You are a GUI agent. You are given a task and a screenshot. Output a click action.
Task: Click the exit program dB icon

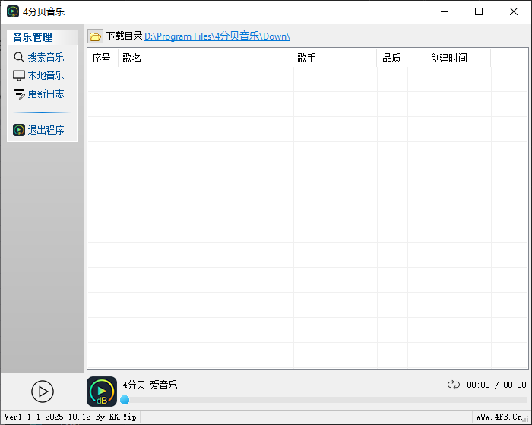pos(19,130)
